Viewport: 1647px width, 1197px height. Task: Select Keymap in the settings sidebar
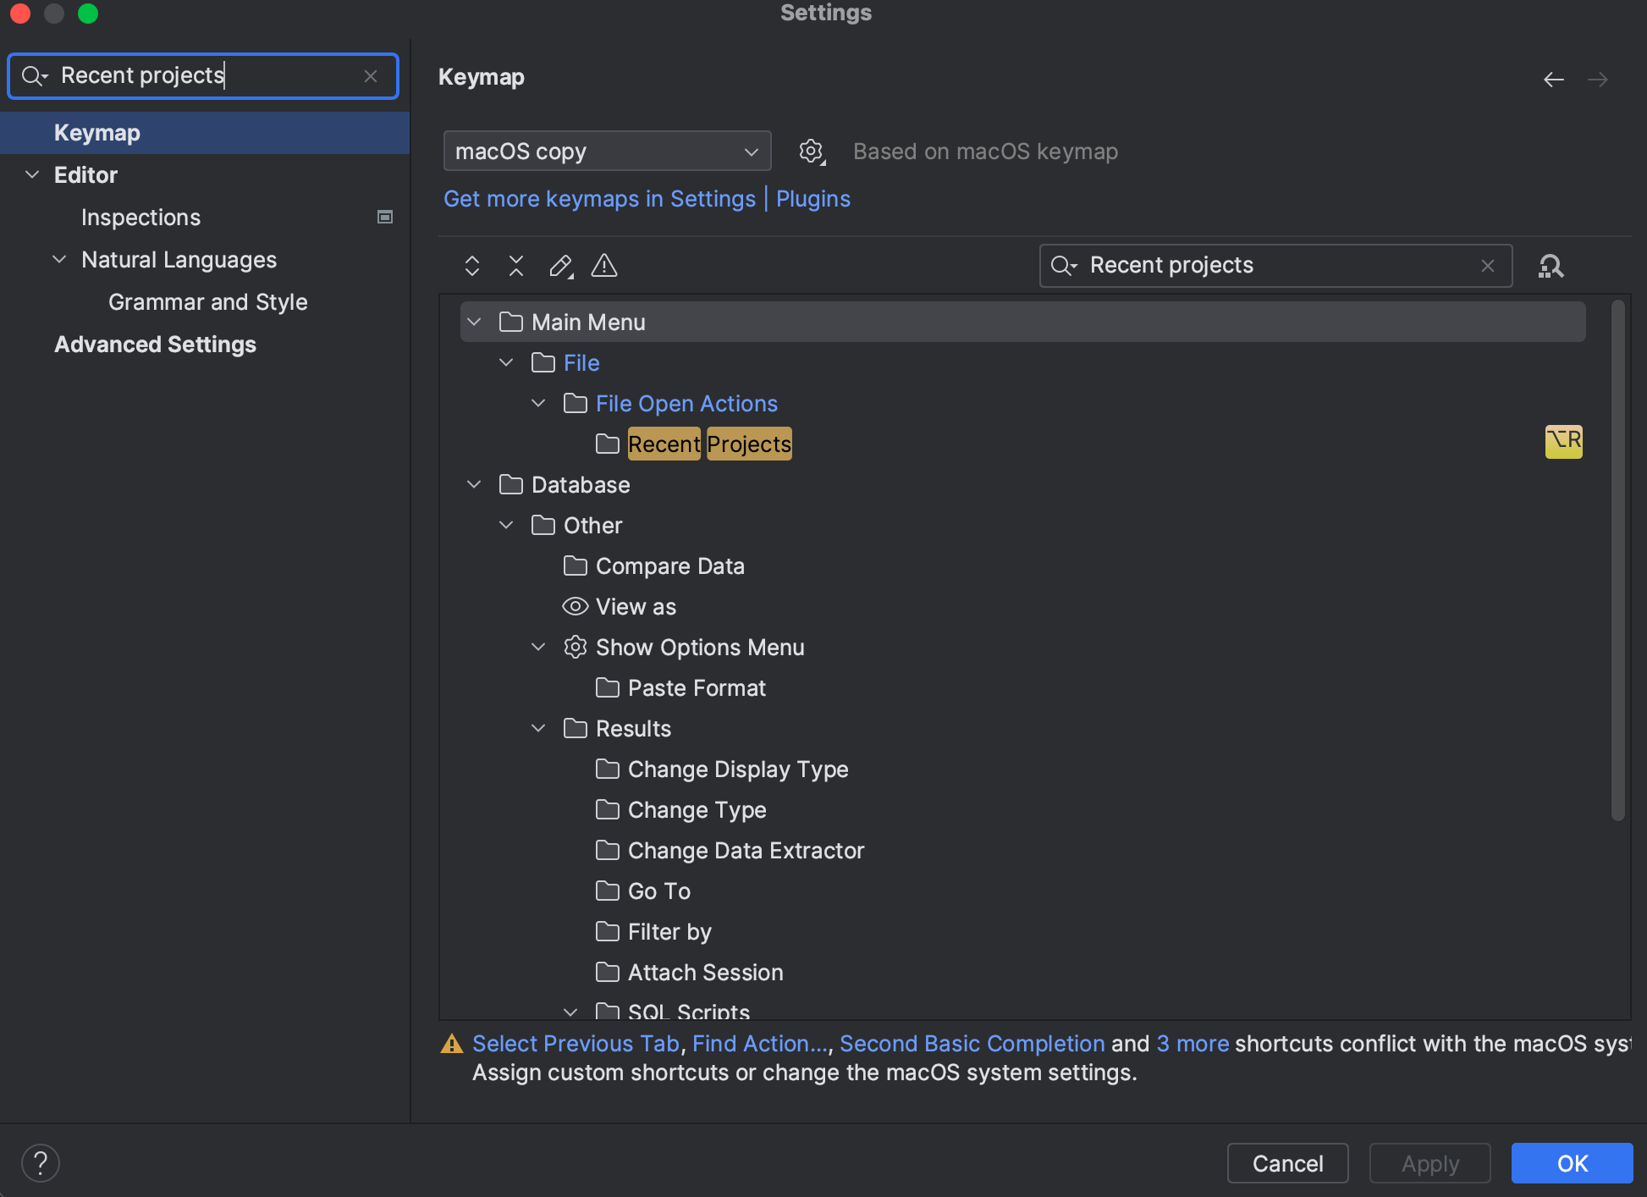[205, 133]
